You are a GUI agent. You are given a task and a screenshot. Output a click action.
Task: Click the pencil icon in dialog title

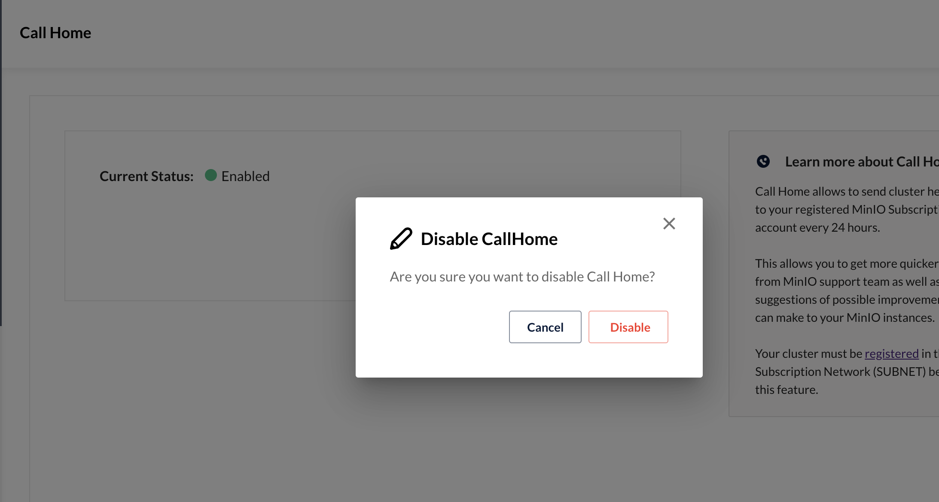click(x=401, y=239)
